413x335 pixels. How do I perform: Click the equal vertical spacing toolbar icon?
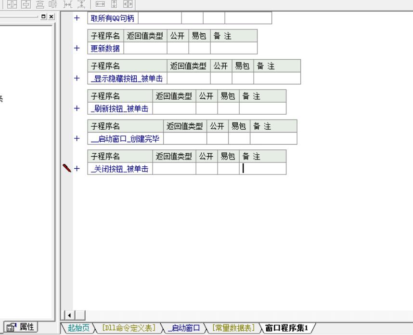(40, 4)
